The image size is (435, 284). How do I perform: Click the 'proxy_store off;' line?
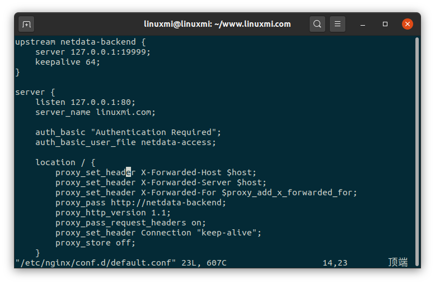tap(95, 243)
